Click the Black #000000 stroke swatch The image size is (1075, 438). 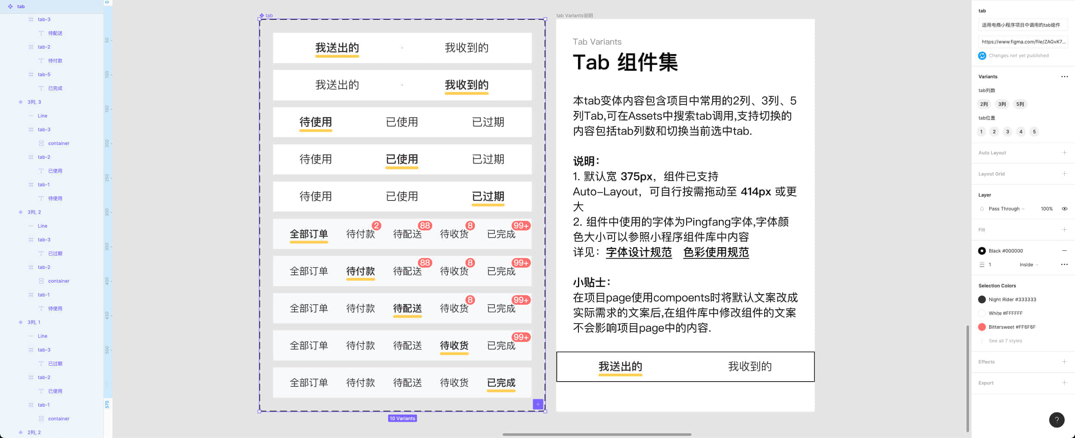coord(982,251)
